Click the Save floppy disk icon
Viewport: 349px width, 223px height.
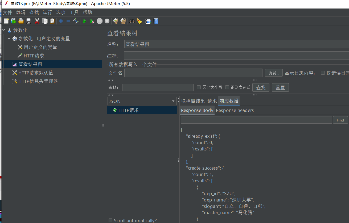click(x=28, y=21)
